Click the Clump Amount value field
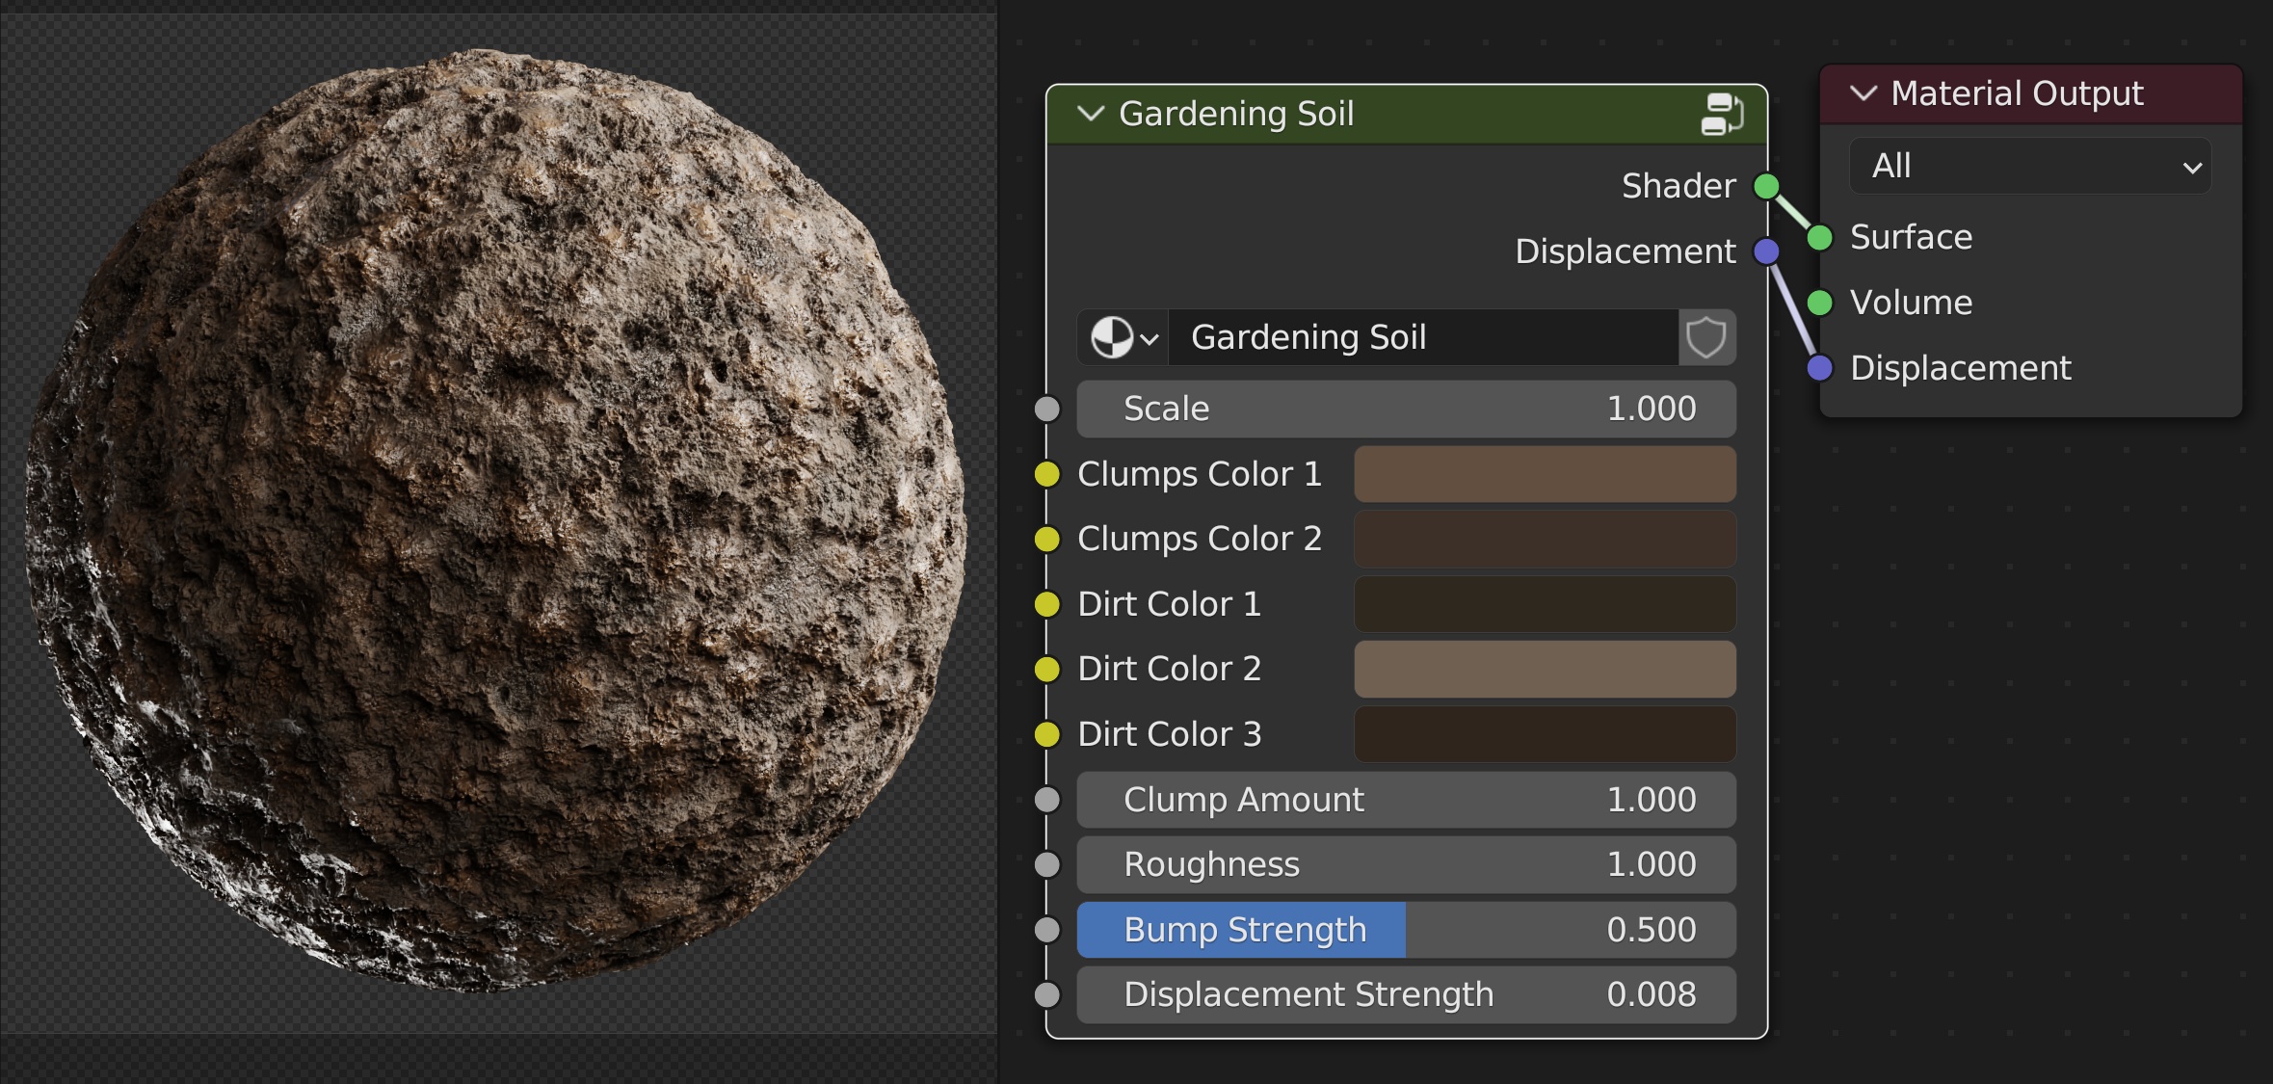 click(x=1405, y=799)
